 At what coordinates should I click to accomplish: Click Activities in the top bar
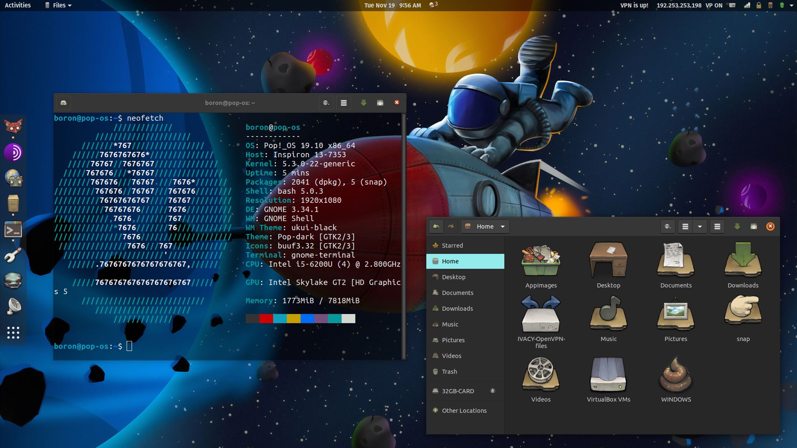coord(17,5)
